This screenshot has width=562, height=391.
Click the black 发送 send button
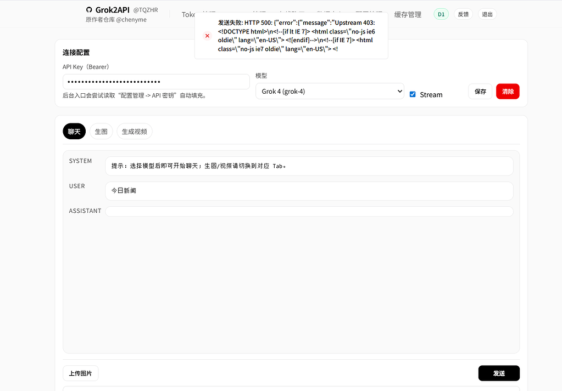(499, 373)
